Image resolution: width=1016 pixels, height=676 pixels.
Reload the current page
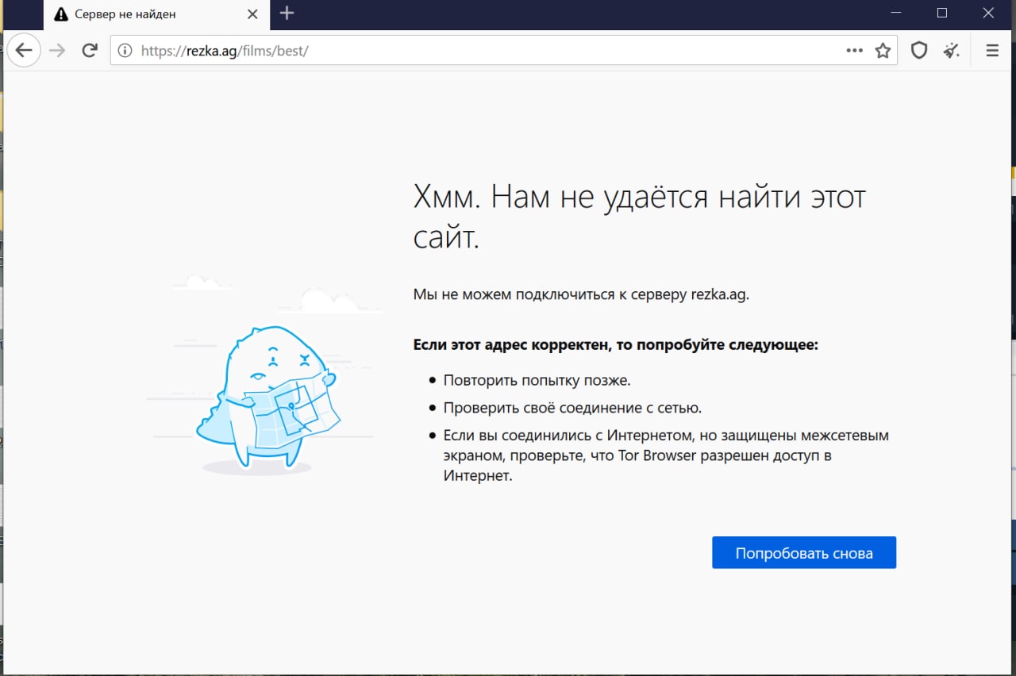coord(90,51)
